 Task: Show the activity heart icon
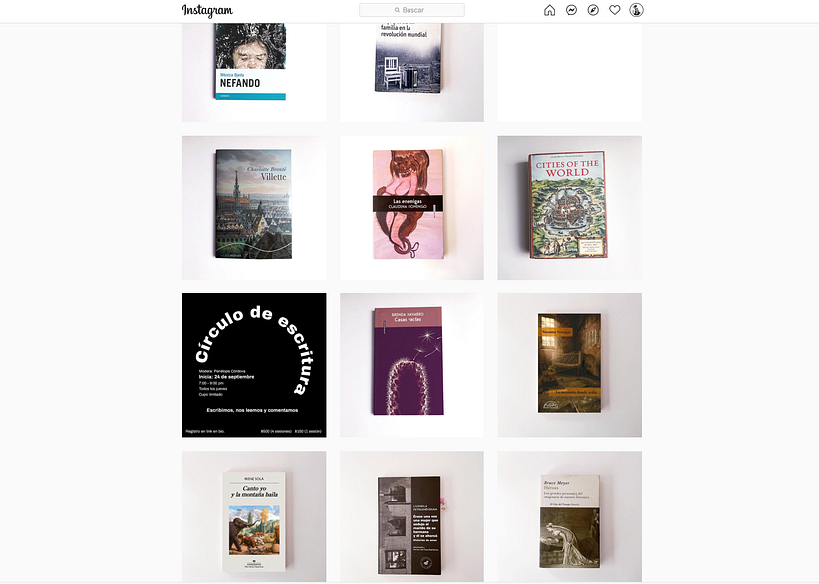point(615,10)
